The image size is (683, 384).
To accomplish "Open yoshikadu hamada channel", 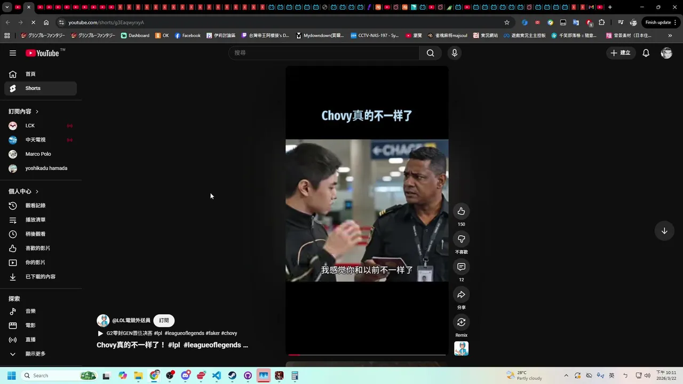I will click(41, 169).
